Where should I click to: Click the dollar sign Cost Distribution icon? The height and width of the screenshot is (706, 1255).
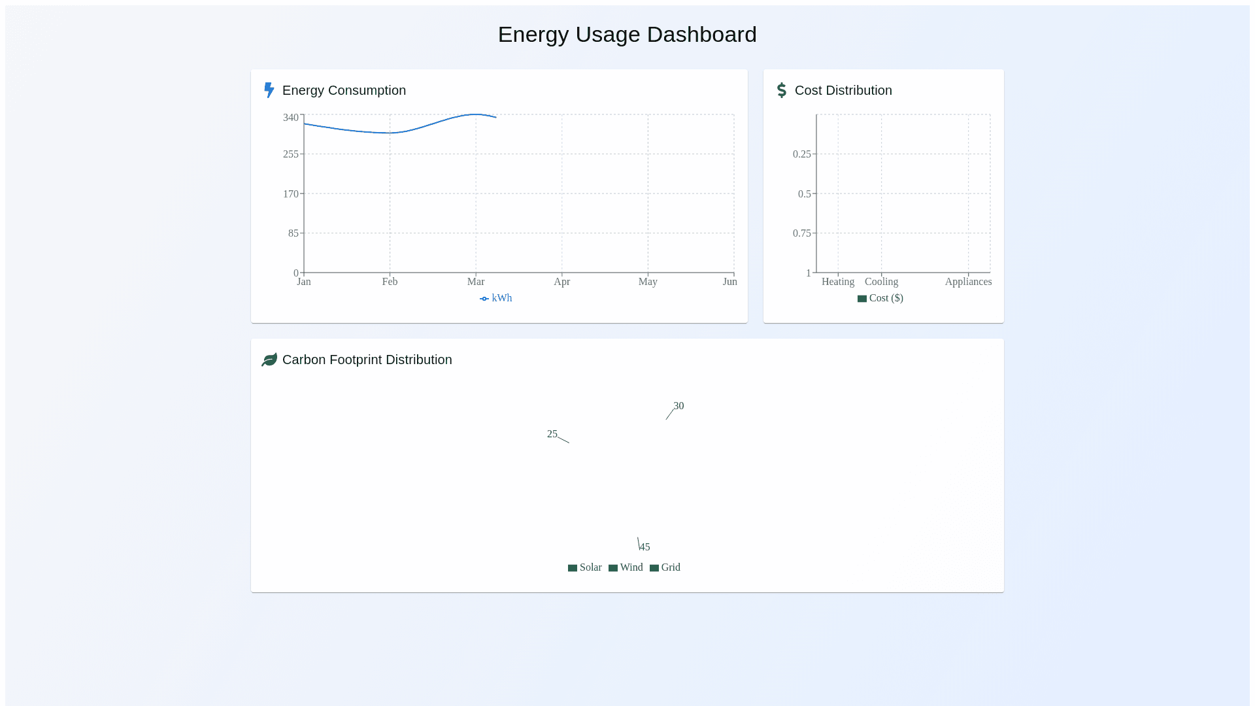point(781,90)
